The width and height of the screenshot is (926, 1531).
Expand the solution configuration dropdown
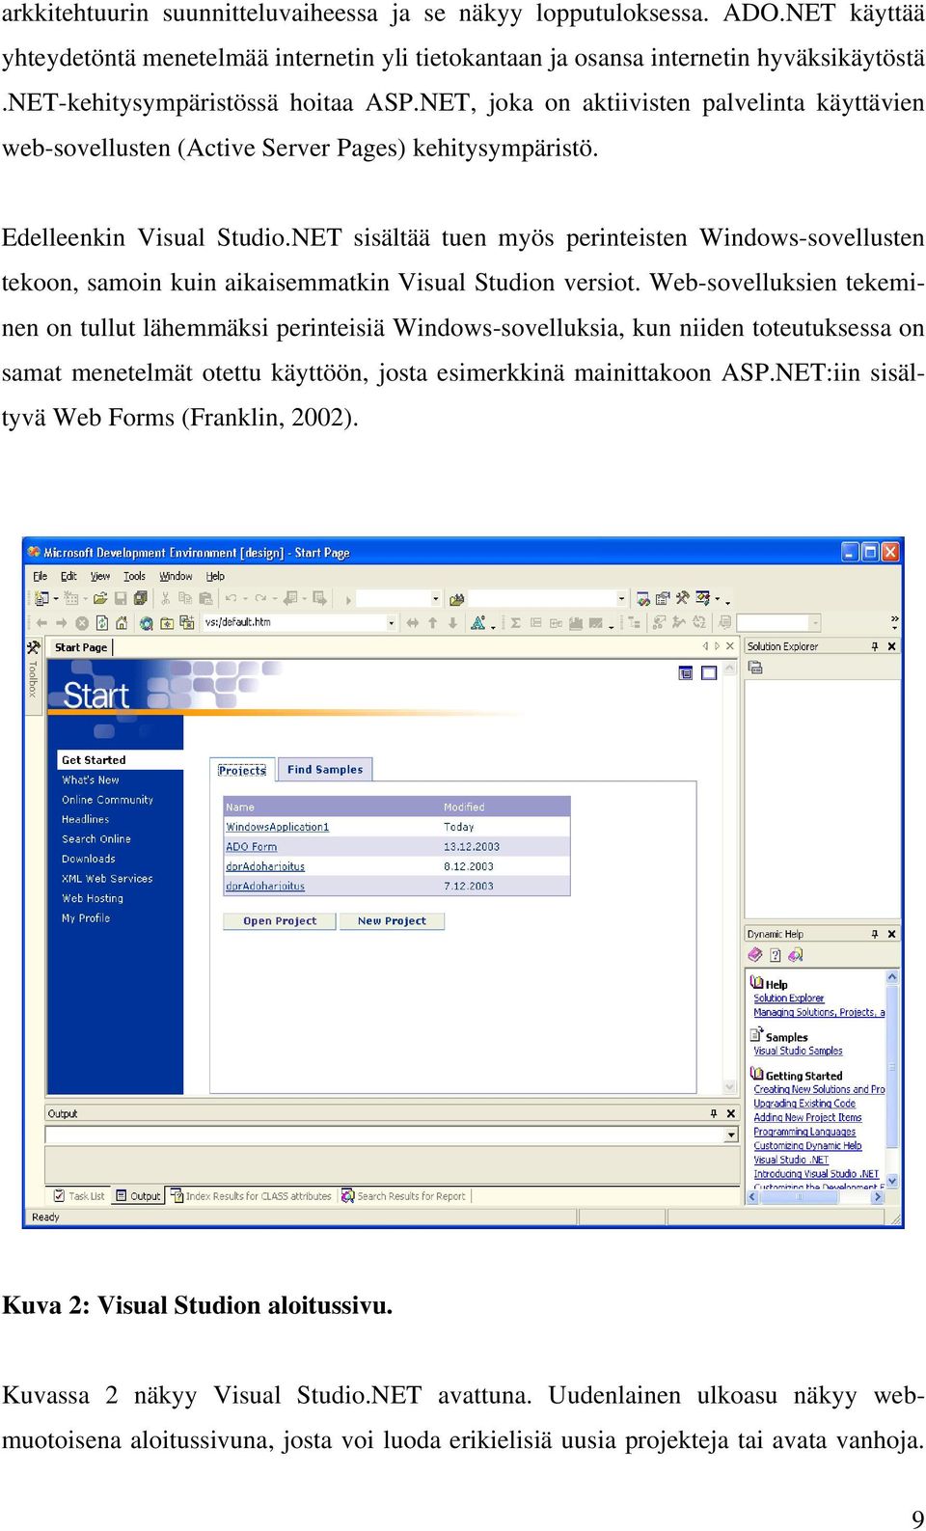pyautogui.click(x=435, y=599)
